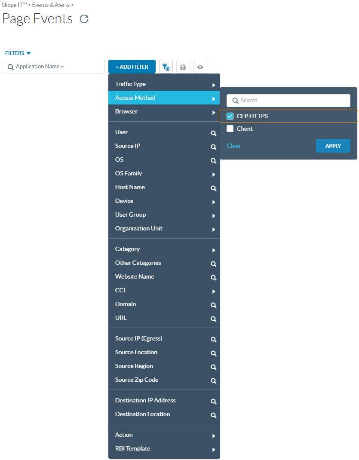Uncheck the CEP HTTPS checkbox
Viewport: 359px width, 460px height.
point(230,116)
